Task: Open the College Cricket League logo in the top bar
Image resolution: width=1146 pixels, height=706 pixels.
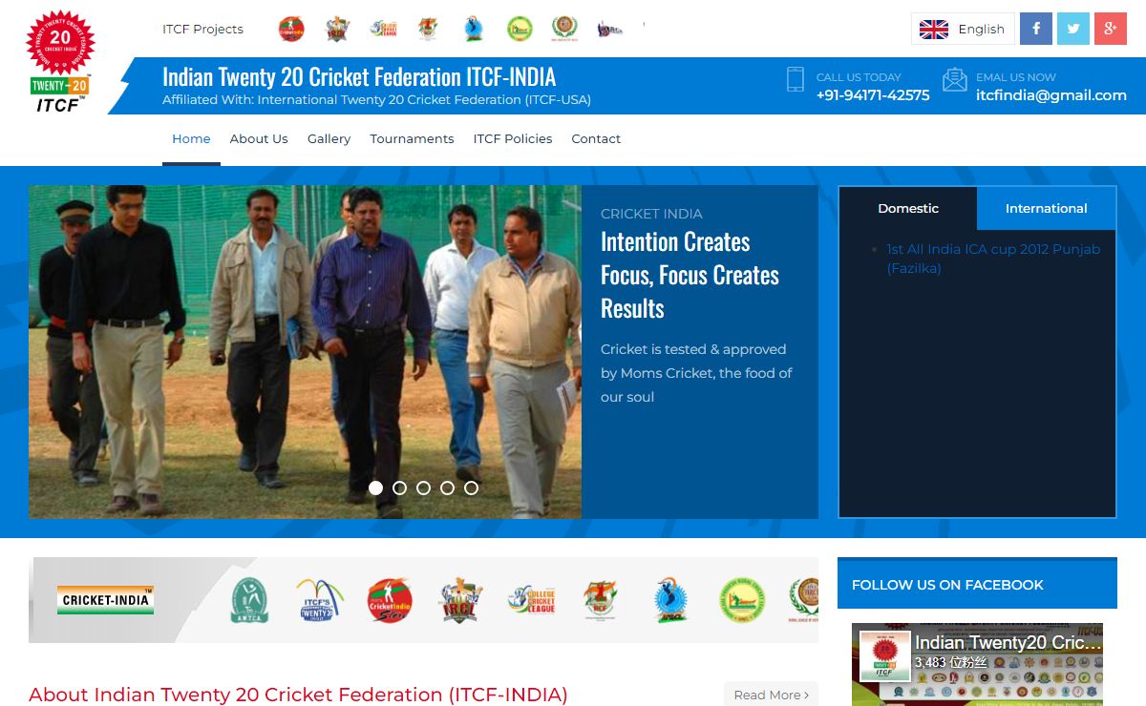Action: [383, 29]
